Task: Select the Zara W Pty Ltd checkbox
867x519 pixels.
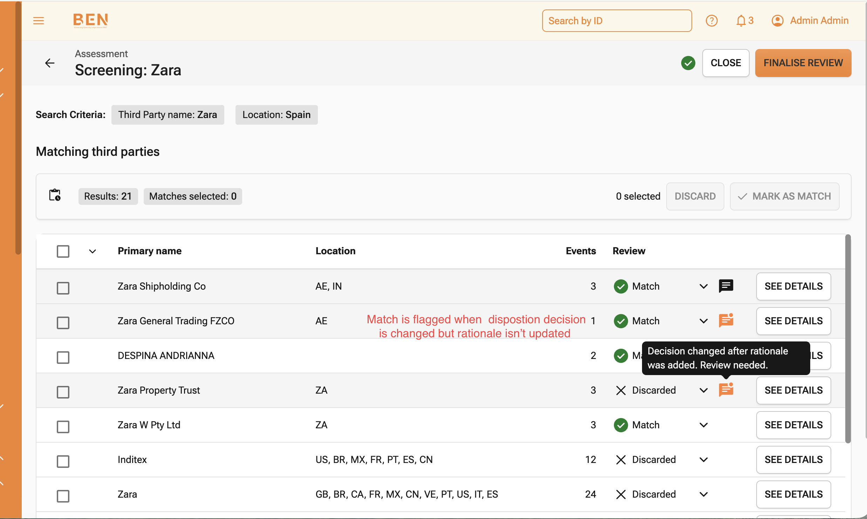Action: point(63,427)
